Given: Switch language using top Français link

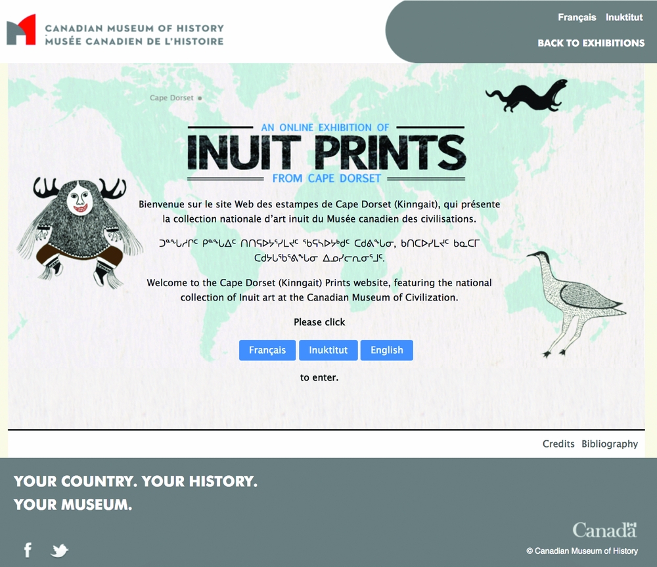Looking at the screenshot, I should 577,18.
